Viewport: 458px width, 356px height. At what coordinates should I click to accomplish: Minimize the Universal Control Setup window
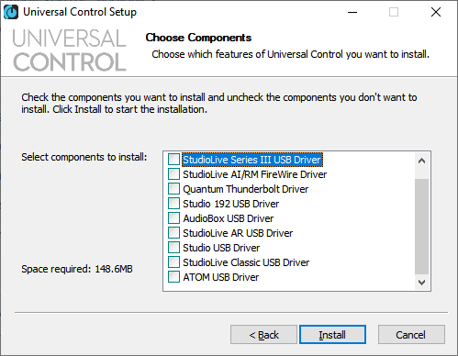point(352,12)
